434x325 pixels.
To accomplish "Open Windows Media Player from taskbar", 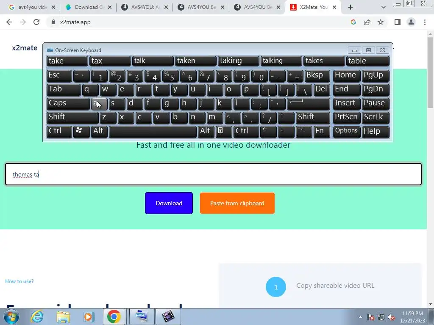I will point(89,317).
